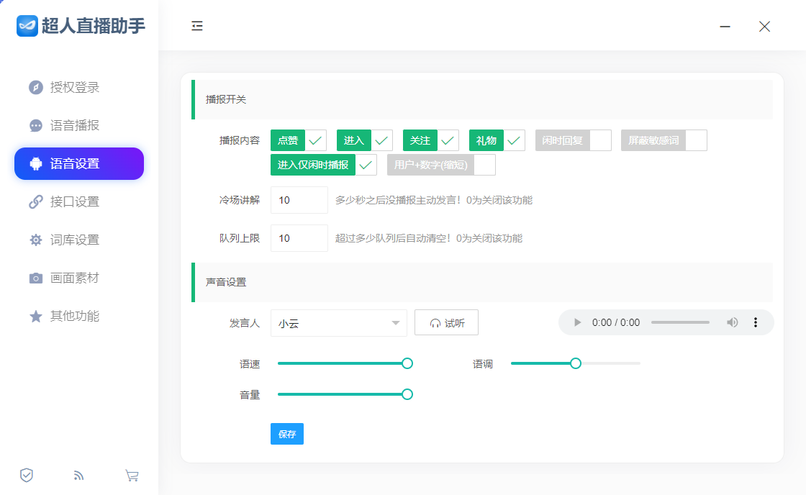The width and height of the screenshot is (806, 495).
Task: Enable the 用户+数字(缩短) option
Action: 440,165
